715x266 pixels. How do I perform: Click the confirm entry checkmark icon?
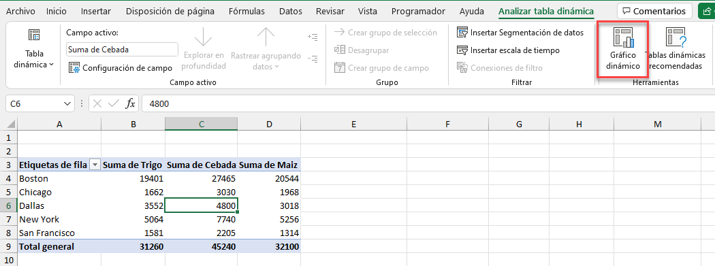tap(113, 104)
